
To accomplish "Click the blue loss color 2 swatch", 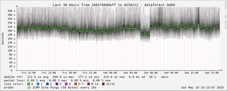I will (x=47, y=84).
